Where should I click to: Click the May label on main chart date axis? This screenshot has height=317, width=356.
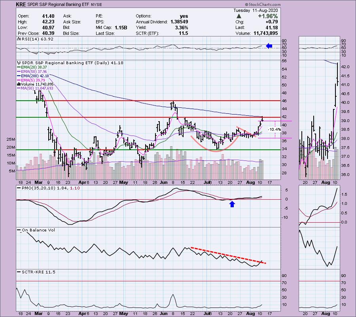[x=123, y=183]
